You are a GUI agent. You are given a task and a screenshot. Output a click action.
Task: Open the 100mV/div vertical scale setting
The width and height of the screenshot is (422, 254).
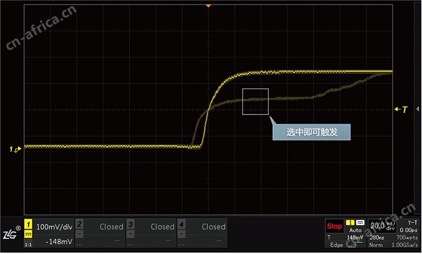(x=54, y=227)
